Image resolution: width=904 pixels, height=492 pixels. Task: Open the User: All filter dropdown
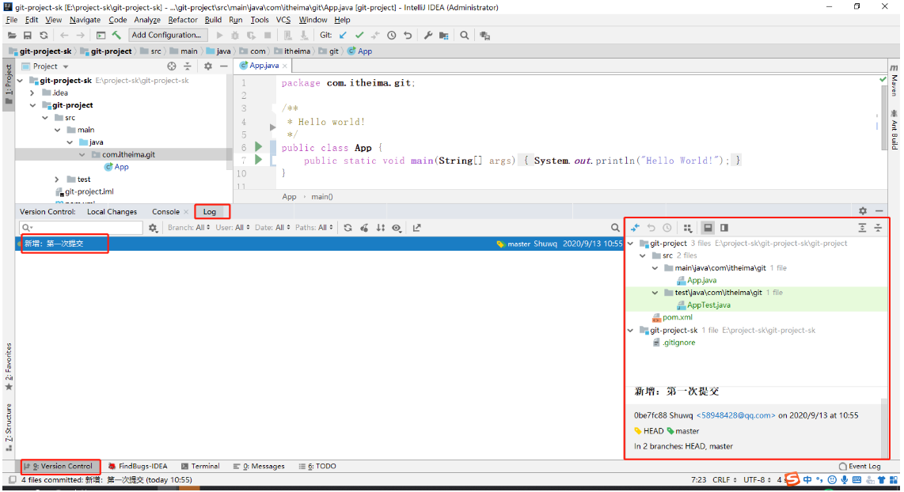pyautogui.click(x=233, y=228)
